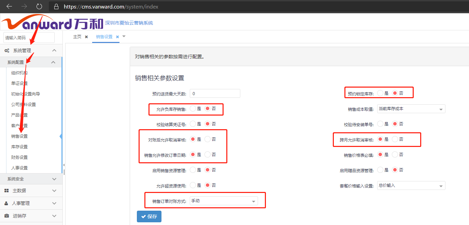Screen dimensions: 469x225
Task: Click the 人事管理 person icon
Action: pyautogui.click(x=6, y=203)
